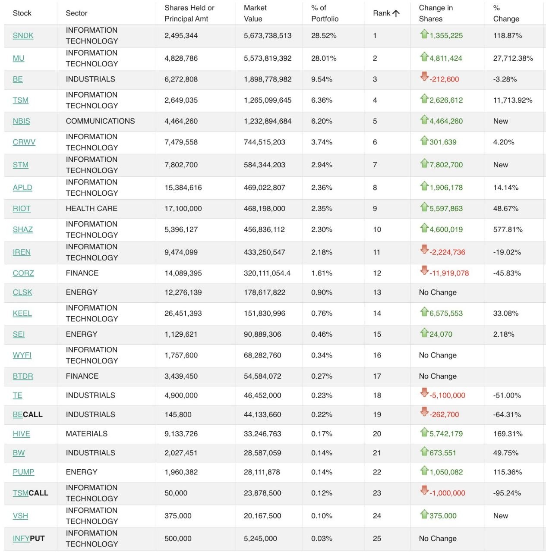The image size is (546, 552).
Task: Click the RIOT market value cell 468,198,000
Action: pos(265,208)
